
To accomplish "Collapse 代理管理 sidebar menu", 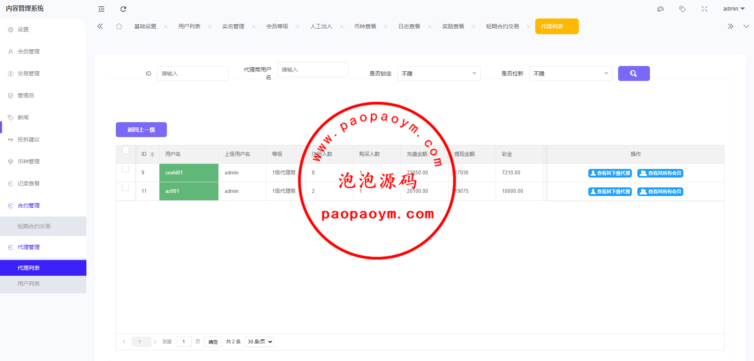I will click(x=43, y=247).
